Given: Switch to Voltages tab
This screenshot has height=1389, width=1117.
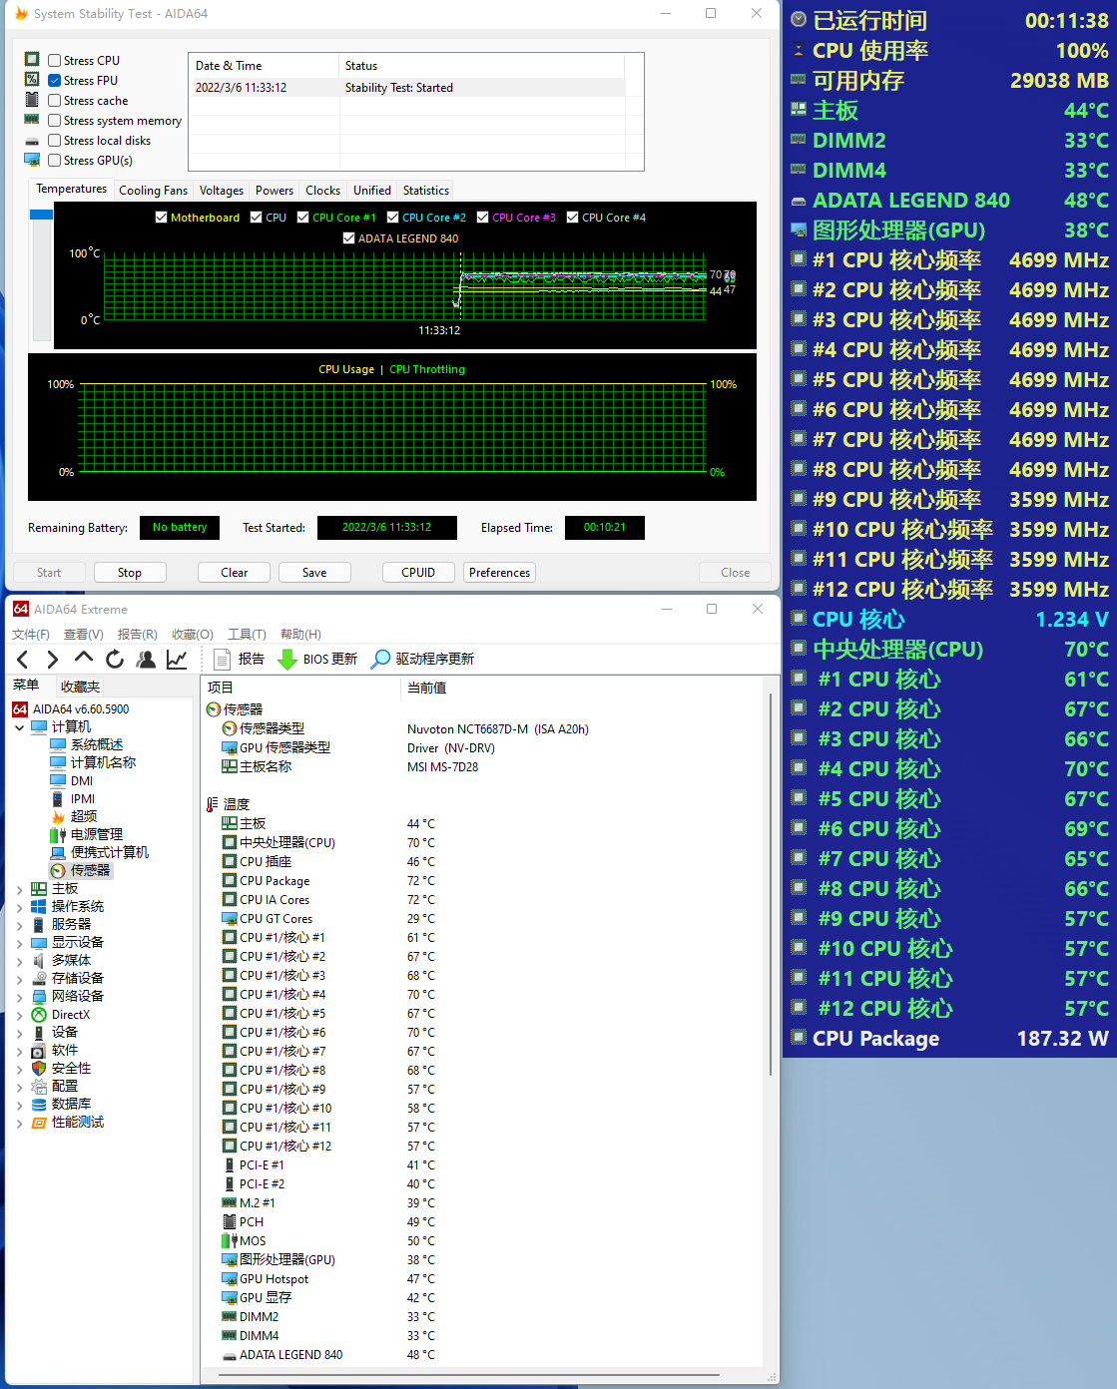Looking at the screenshot, I should click(222, 191).
